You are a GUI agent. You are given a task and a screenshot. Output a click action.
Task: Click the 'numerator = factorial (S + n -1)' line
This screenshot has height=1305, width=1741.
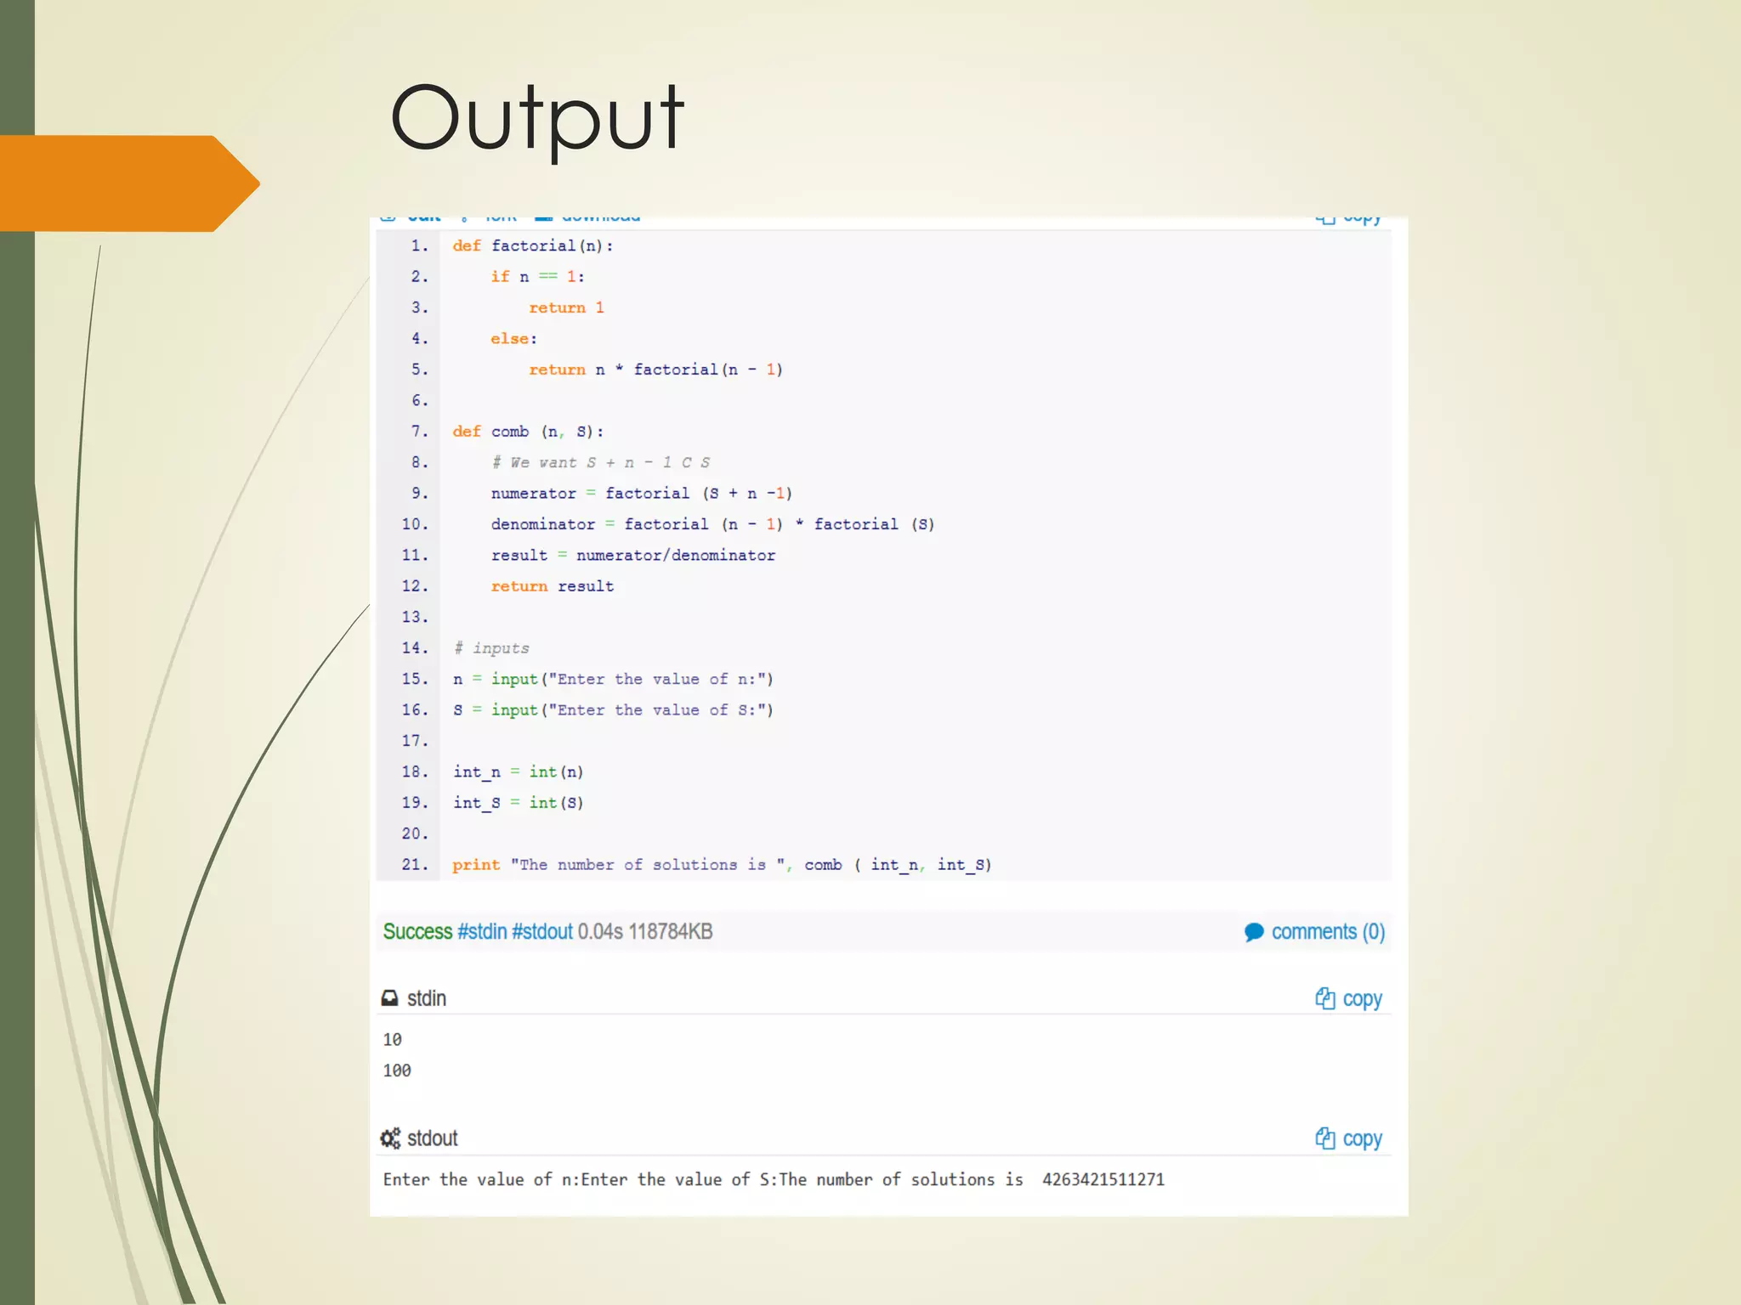(642, 494)
